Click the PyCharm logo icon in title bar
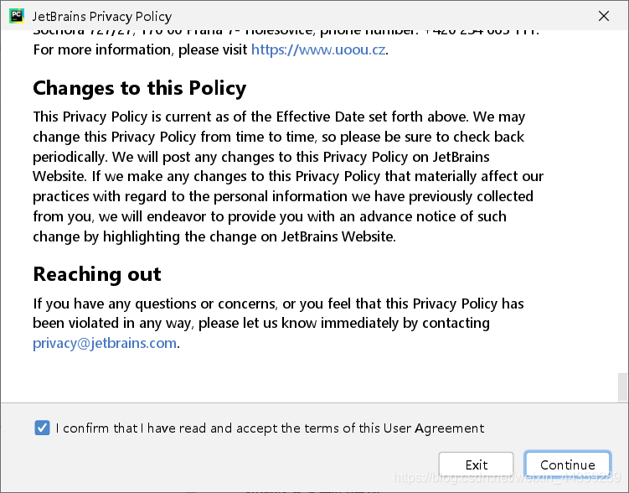The height and width of the screenshot is (493, 629). tap(17, 16)
